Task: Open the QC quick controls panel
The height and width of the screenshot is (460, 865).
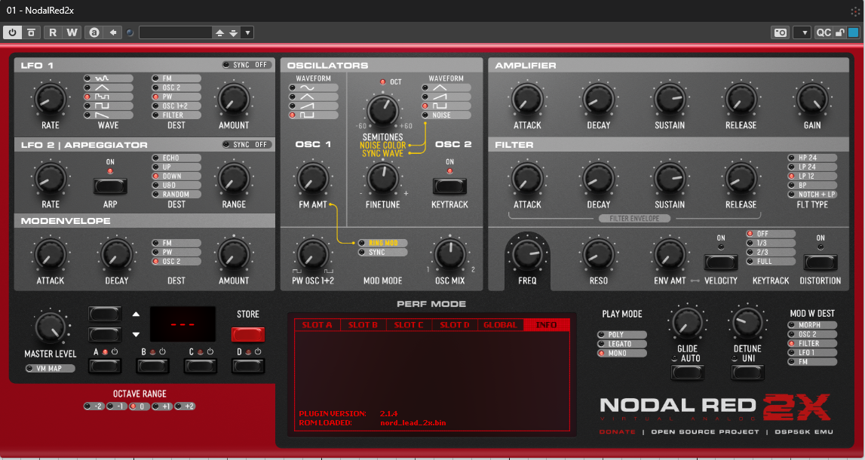Action: tap(824, 32)
